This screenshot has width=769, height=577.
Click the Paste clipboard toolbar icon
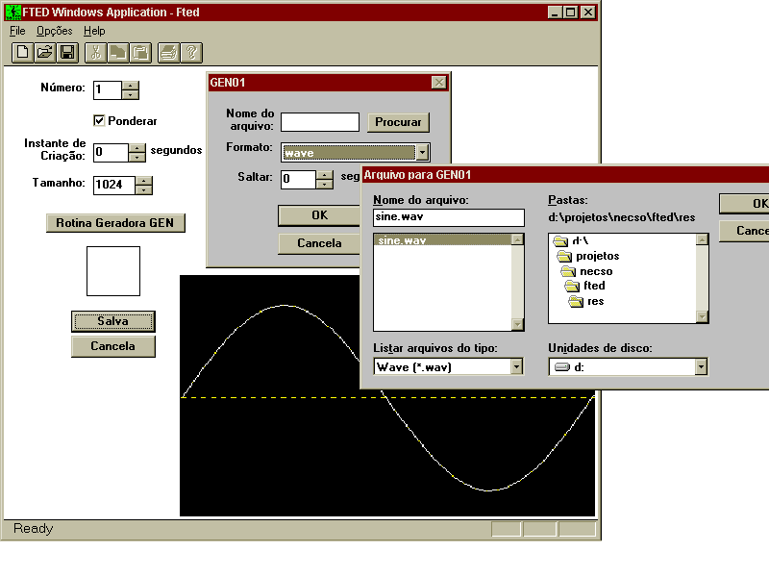coord(140,52)
